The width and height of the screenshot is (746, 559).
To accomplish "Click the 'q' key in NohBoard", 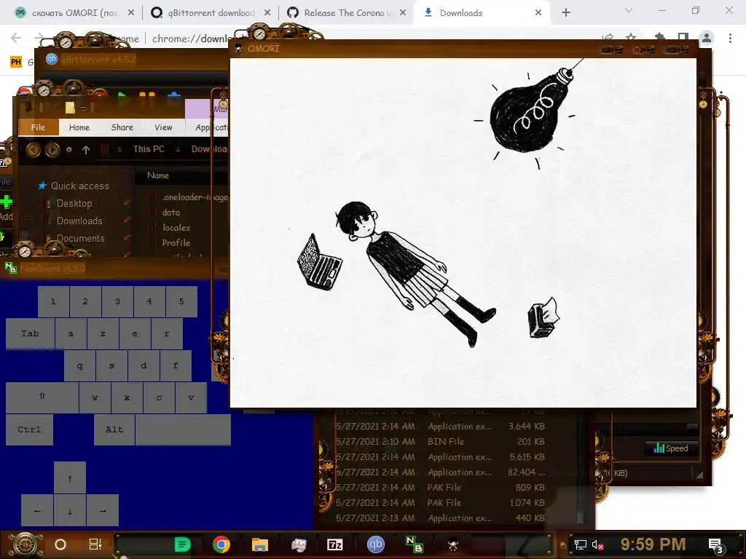I will [79, 365].
